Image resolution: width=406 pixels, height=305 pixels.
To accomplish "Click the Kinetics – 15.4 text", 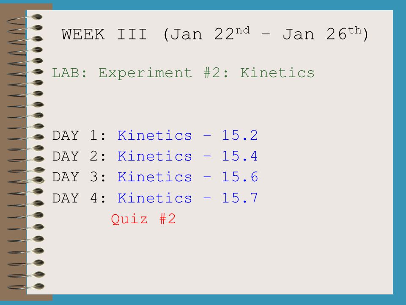I will click(188, 156).
